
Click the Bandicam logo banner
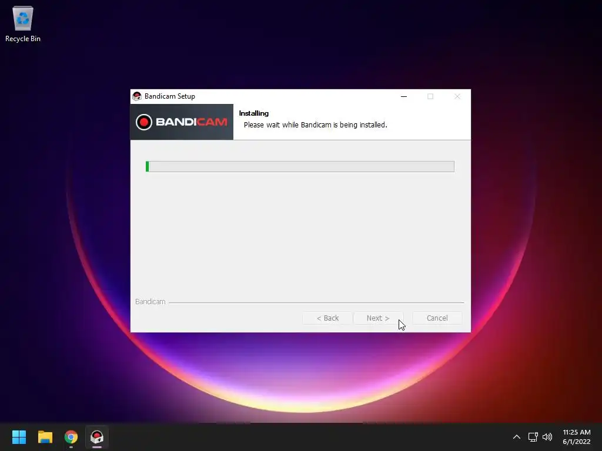coord(182,122)
